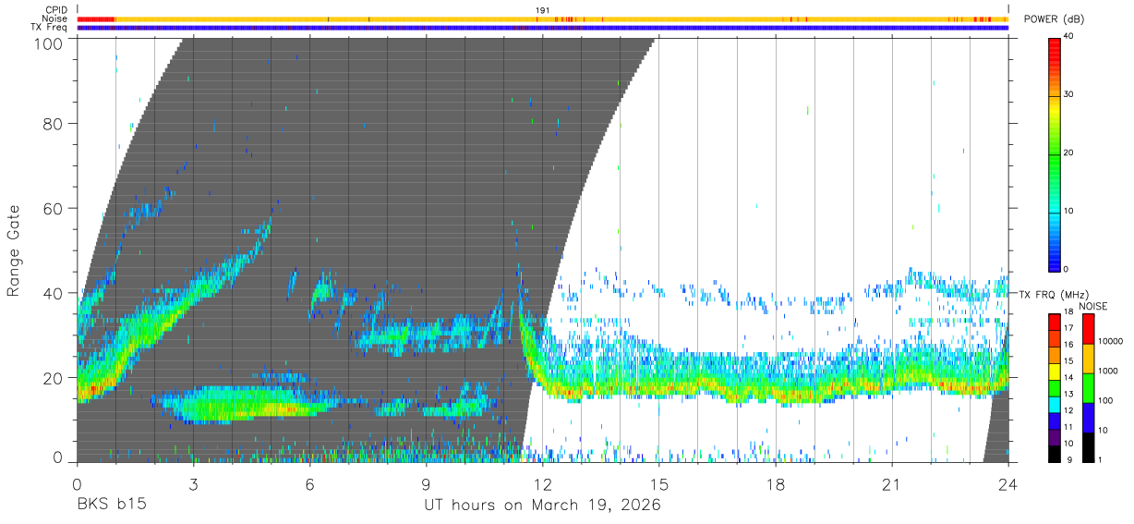Click the 'UT hours on March 19, 2026' label
The width and height of the screenshot is (1134, 524).
click(542, 506)
